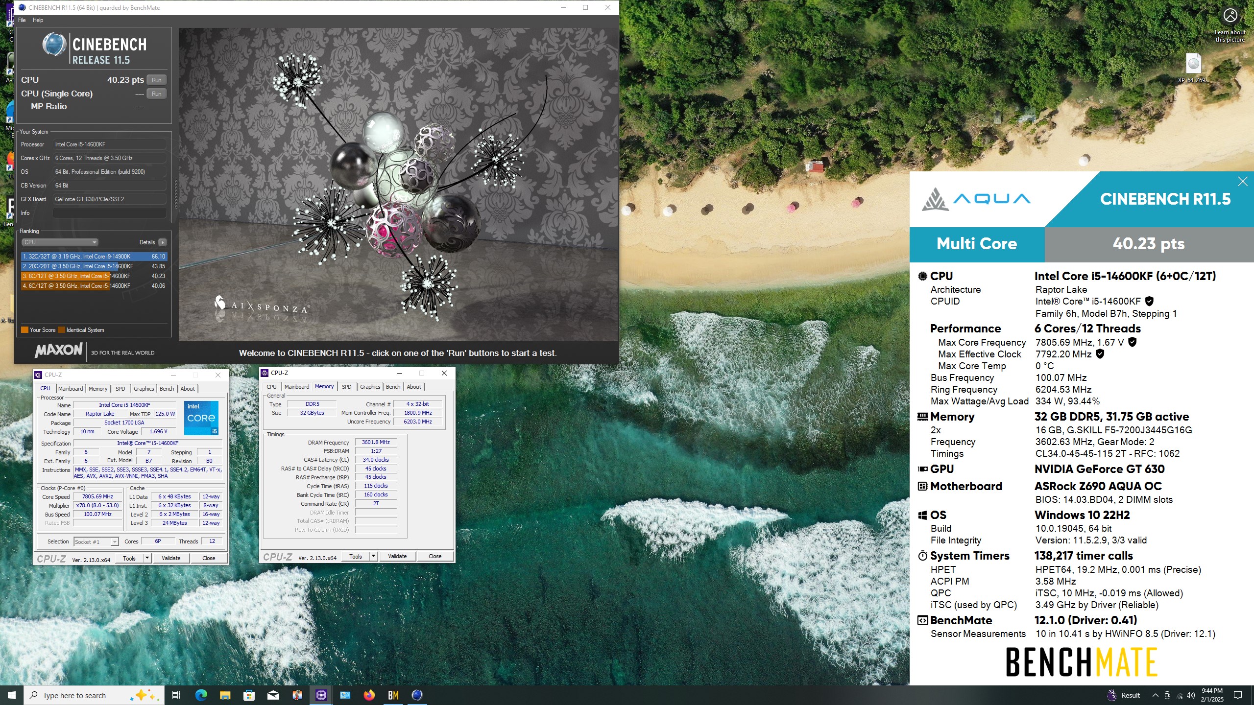Select the Core i9-14900K ranking entry
Viewport: 1254px width, 705px height.
click(94, 256)
